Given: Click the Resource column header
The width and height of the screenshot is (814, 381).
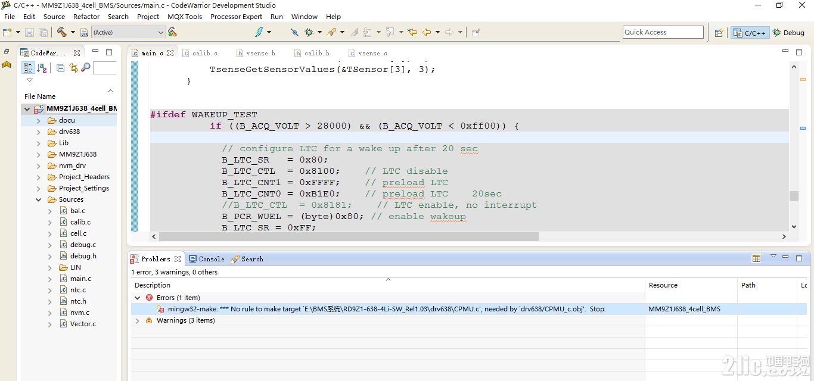Looking at the screenshot, I should (x=691, y=285).
